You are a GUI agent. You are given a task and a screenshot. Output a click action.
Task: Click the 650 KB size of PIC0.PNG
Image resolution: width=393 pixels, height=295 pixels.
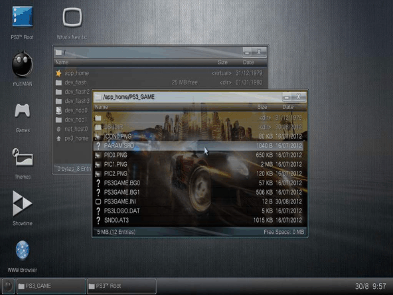(264, 155)
